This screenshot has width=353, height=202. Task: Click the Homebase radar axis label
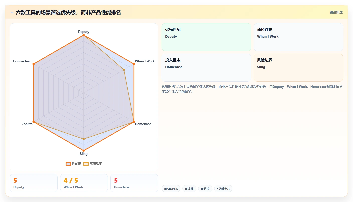[143, 124]
